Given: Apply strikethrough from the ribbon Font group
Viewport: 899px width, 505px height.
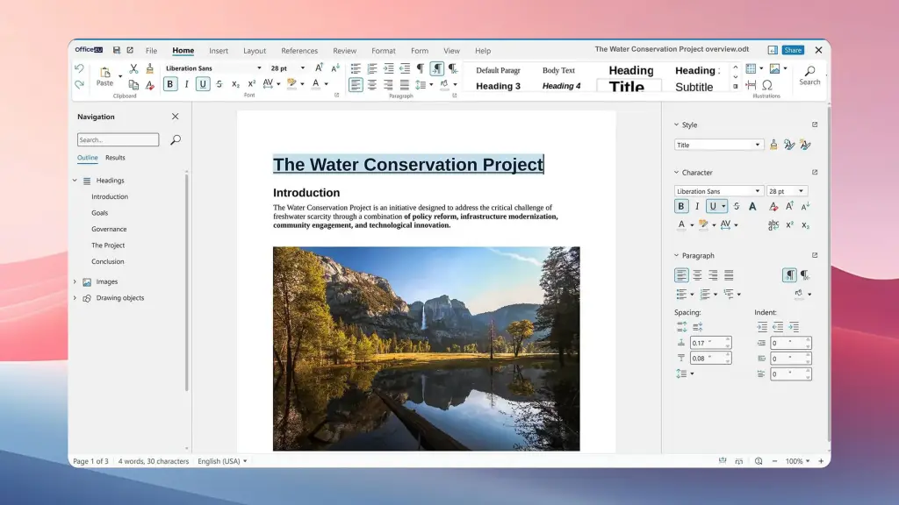Looking at the screenshot, I should coord(219,84).
